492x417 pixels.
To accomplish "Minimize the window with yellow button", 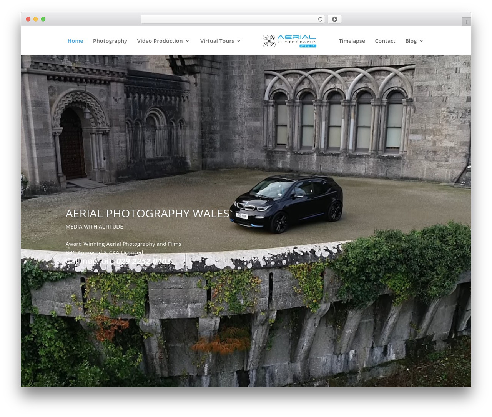I will 36,19.
